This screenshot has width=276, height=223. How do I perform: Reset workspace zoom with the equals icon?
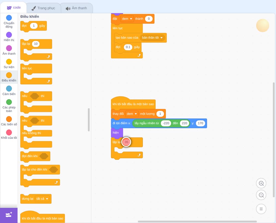(x=261, y=209)
